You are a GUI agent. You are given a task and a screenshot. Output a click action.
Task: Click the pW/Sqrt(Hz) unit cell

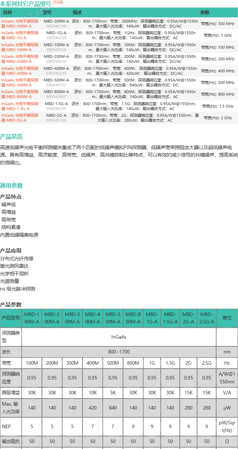point(227,427)
